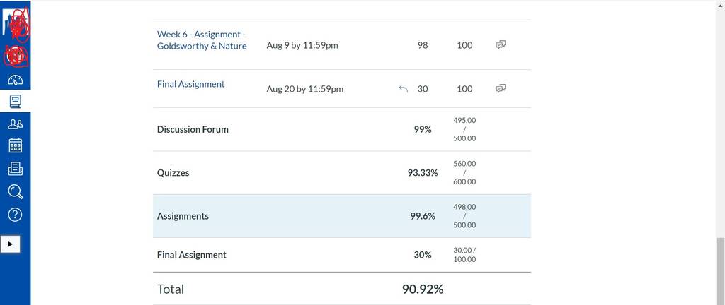Select the Discussion Forum group row

click(x=342, y=129)
